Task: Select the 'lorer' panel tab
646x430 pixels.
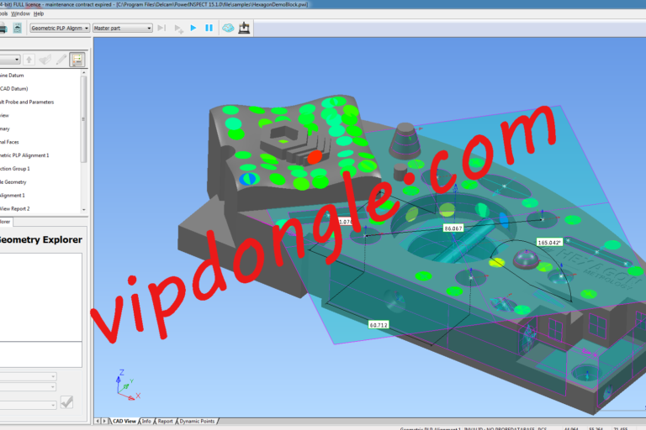Action: [x=5, y=222]
